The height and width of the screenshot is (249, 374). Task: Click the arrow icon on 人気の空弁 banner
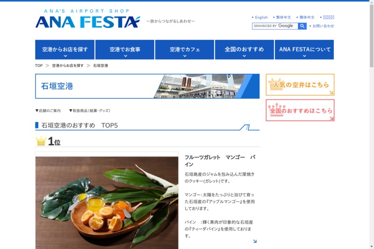(x=331, y=92)
